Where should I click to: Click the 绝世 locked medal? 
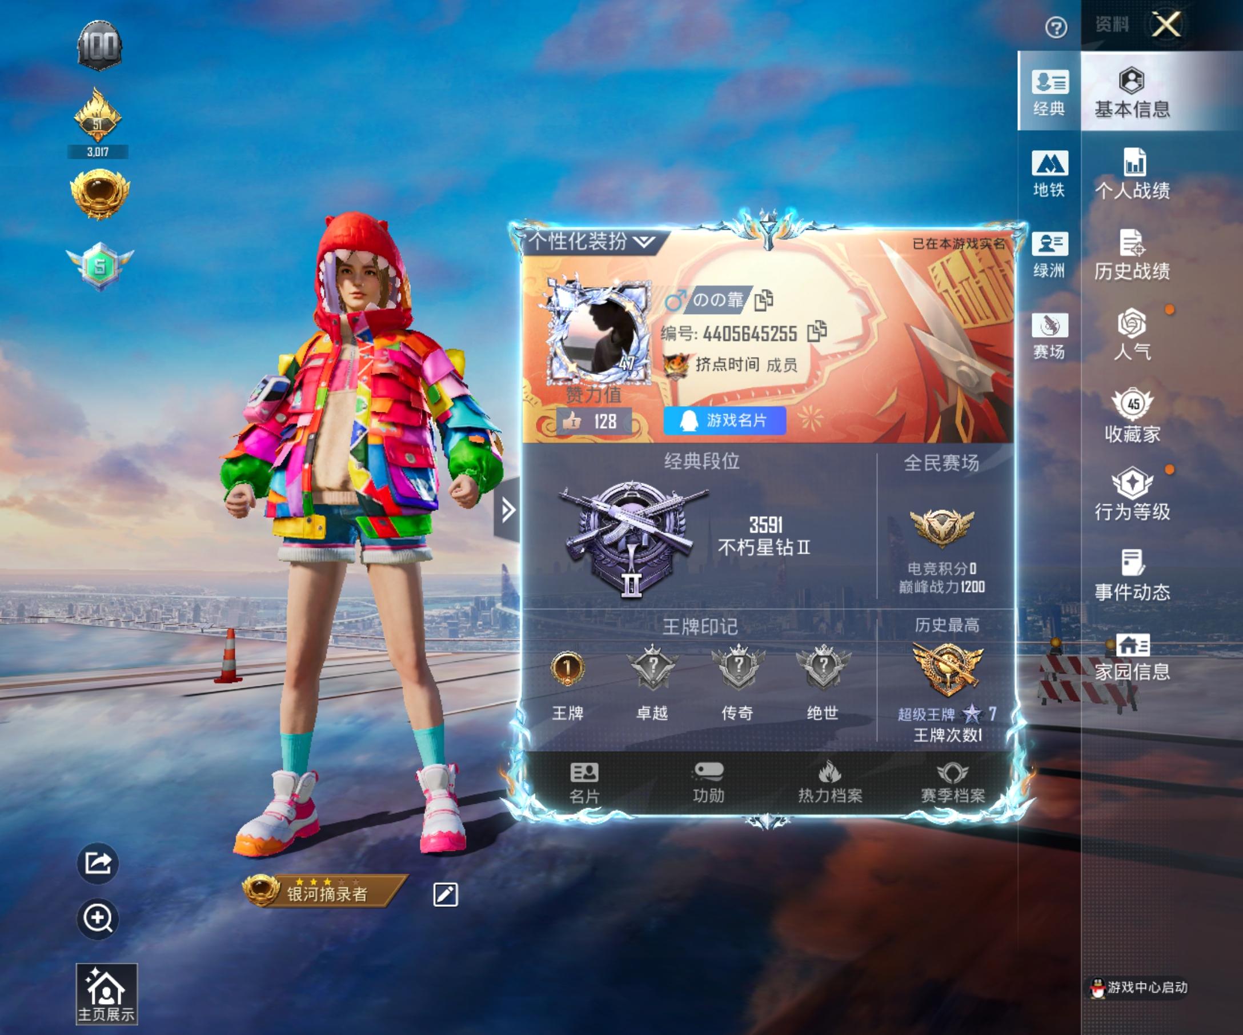click(x=823, y=667)
